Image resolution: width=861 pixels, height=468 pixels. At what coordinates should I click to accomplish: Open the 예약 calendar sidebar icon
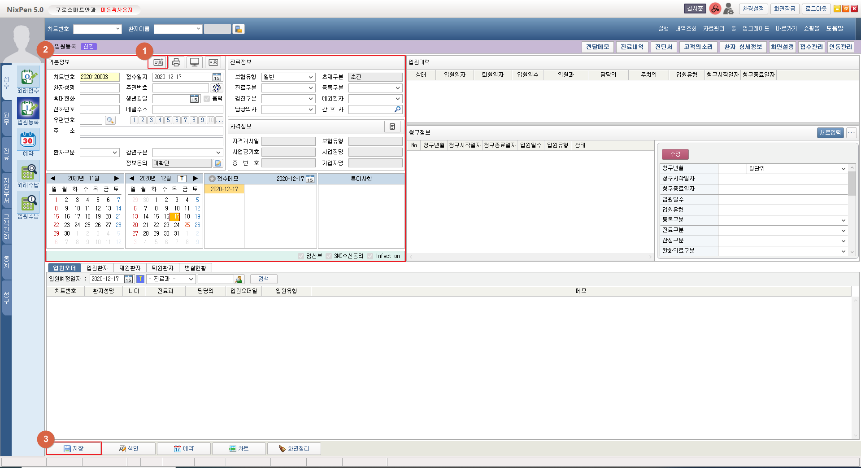pyautogui.click(x=28, y=142)
